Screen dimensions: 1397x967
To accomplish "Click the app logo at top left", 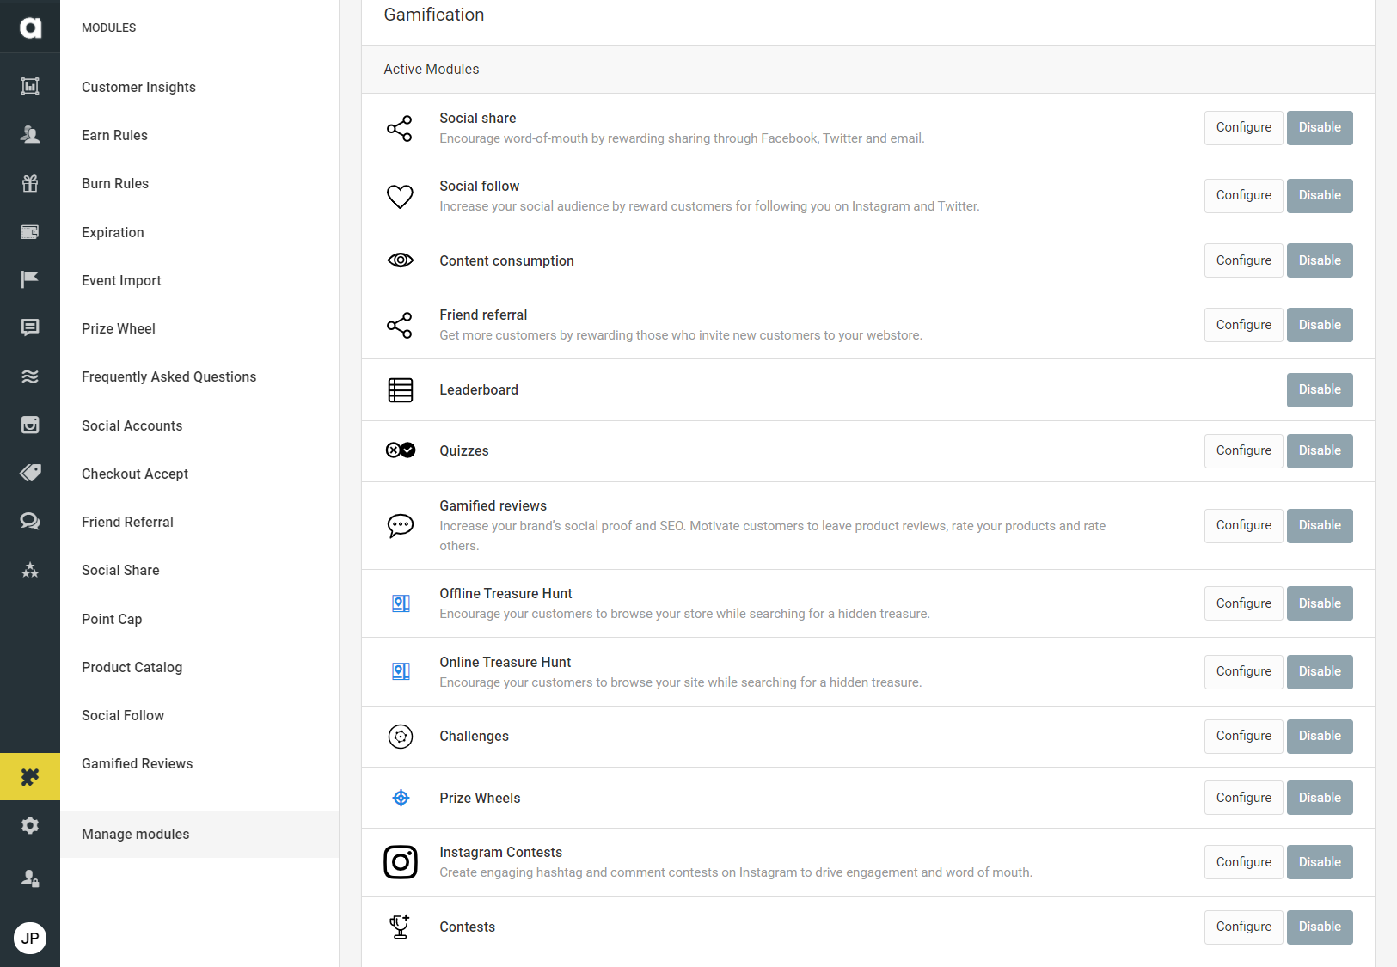I will pos(30,28).
